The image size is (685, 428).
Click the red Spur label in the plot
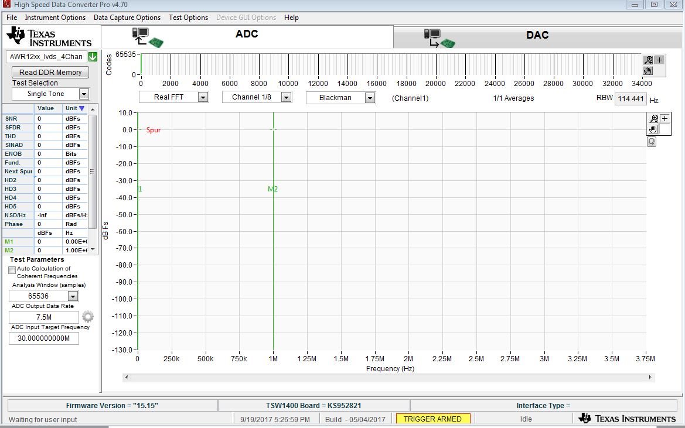pos(154,130)
